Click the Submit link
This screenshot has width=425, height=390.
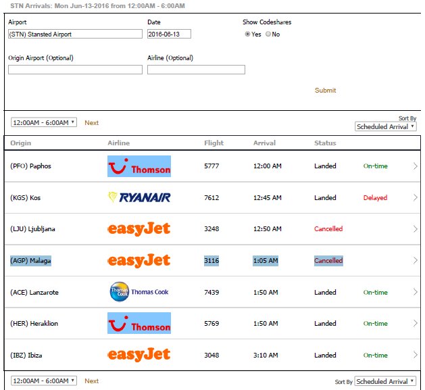pyautogui.click(x=325, y=91)
